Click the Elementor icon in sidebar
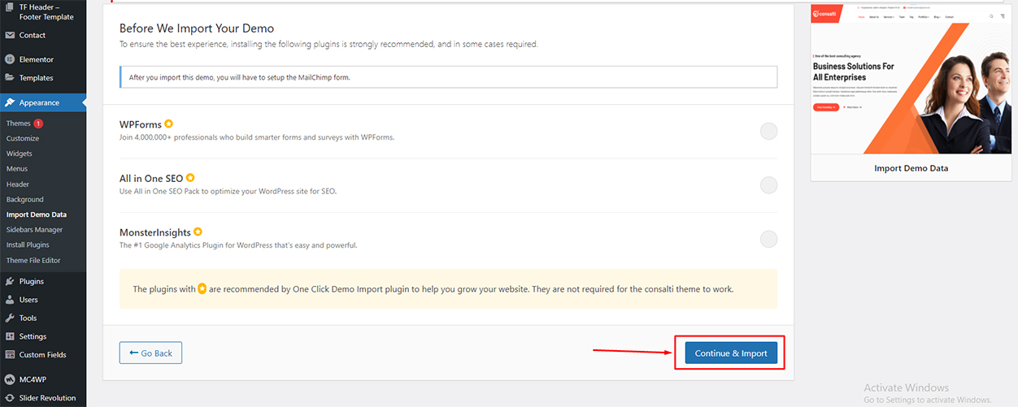The width and height of the screenshot is (1018, 407). tap(10, 59)
